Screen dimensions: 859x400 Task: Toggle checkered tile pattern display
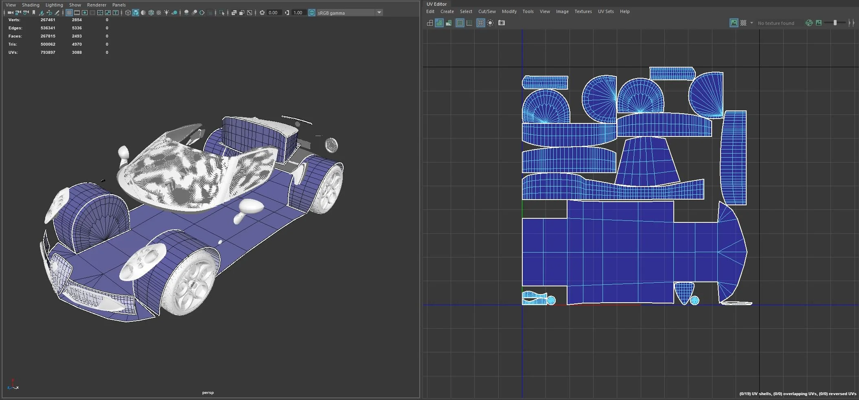point(743,23)
